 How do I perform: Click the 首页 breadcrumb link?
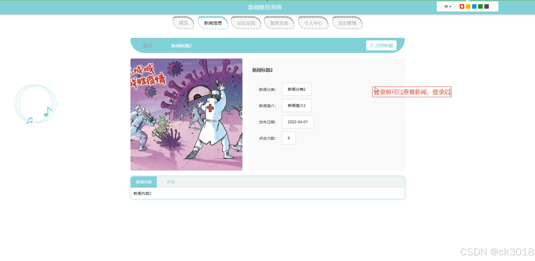pos(148,46)
